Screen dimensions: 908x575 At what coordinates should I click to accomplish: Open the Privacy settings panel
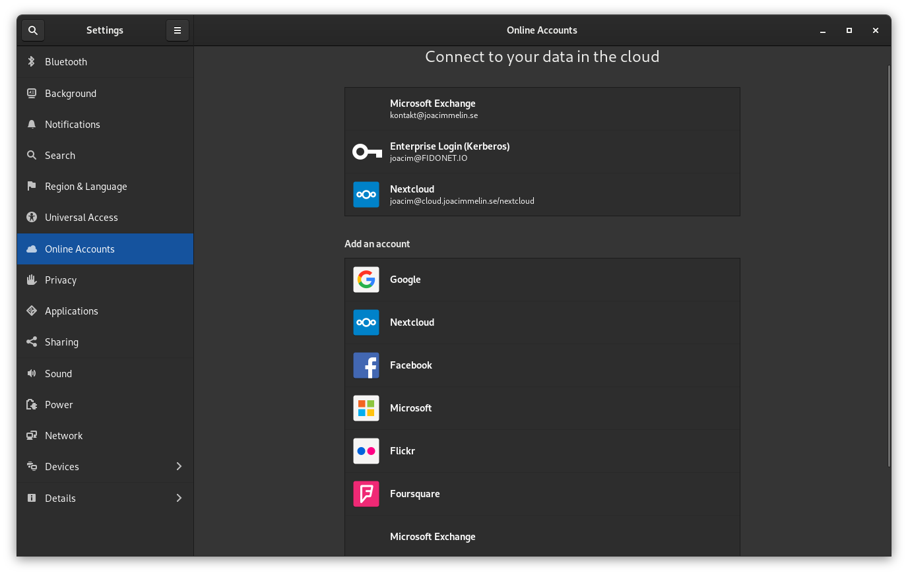tap(105, 280)
